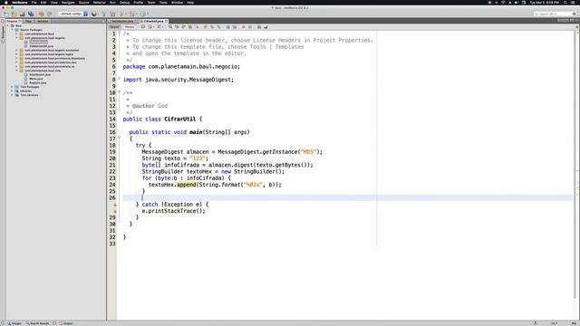Close the CifrarUtil.java editor tab
This screenshot has height=326, width=580.
point(167,21)
